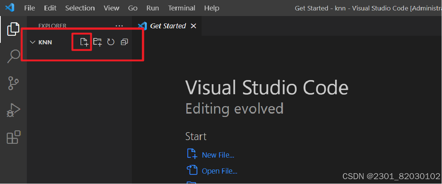Collapse all folders in Explorer
The width and height of the screenshot is (442, 184).
pyautogui.click(x=124, y=42)
